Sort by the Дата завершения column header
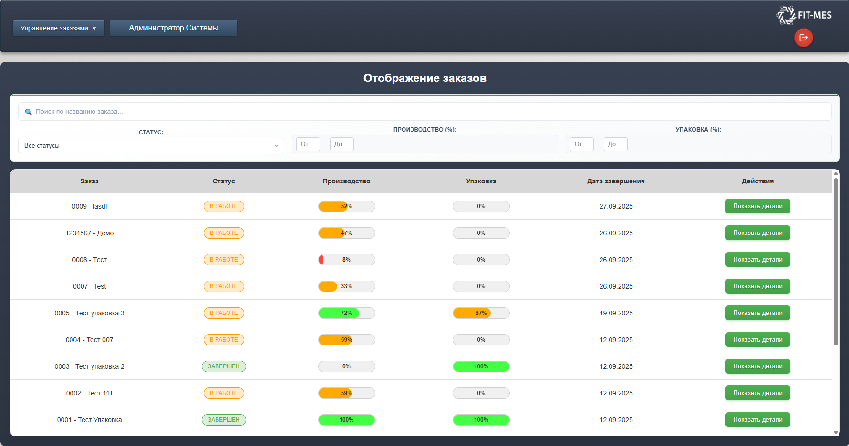The width and height of the screenshot is (849, 446). (x=615, y=181)
